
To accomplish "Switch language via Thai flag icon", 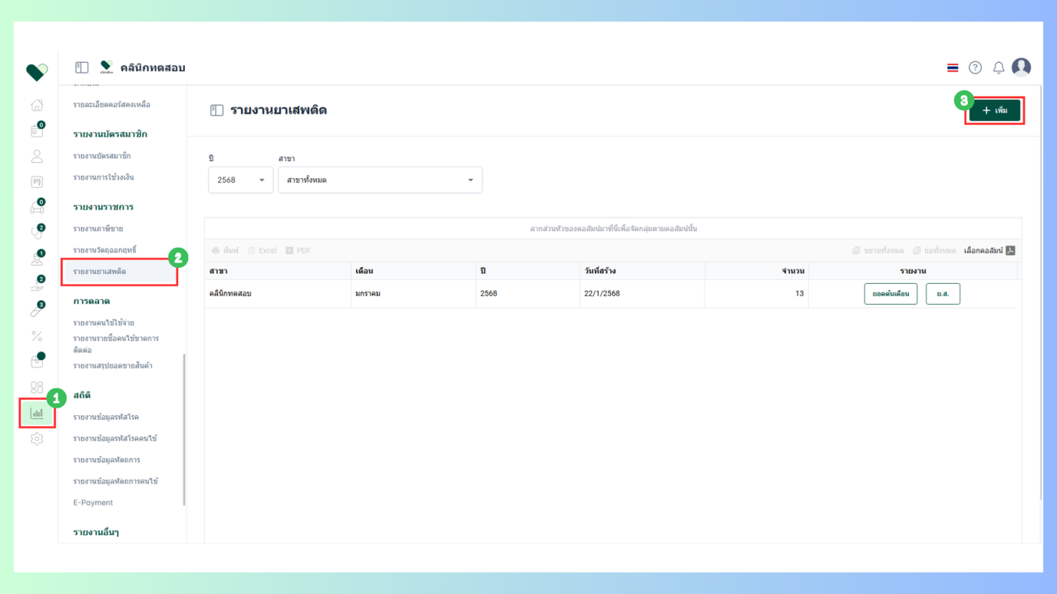I will pyautogui.click(x=953, y=68).
